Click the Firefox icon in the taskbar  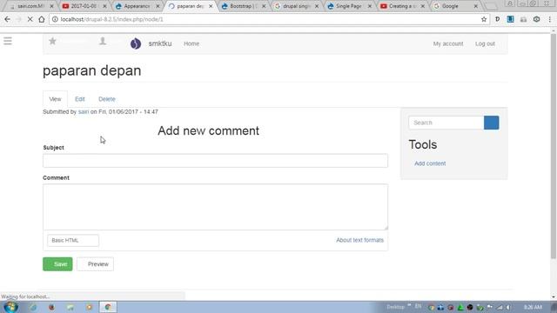pyautogui.click(x=51, y=307)
